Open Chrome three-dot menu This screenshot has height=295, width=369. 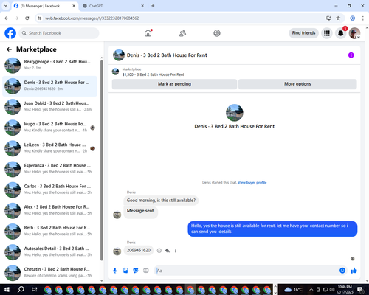pos(363,18)
